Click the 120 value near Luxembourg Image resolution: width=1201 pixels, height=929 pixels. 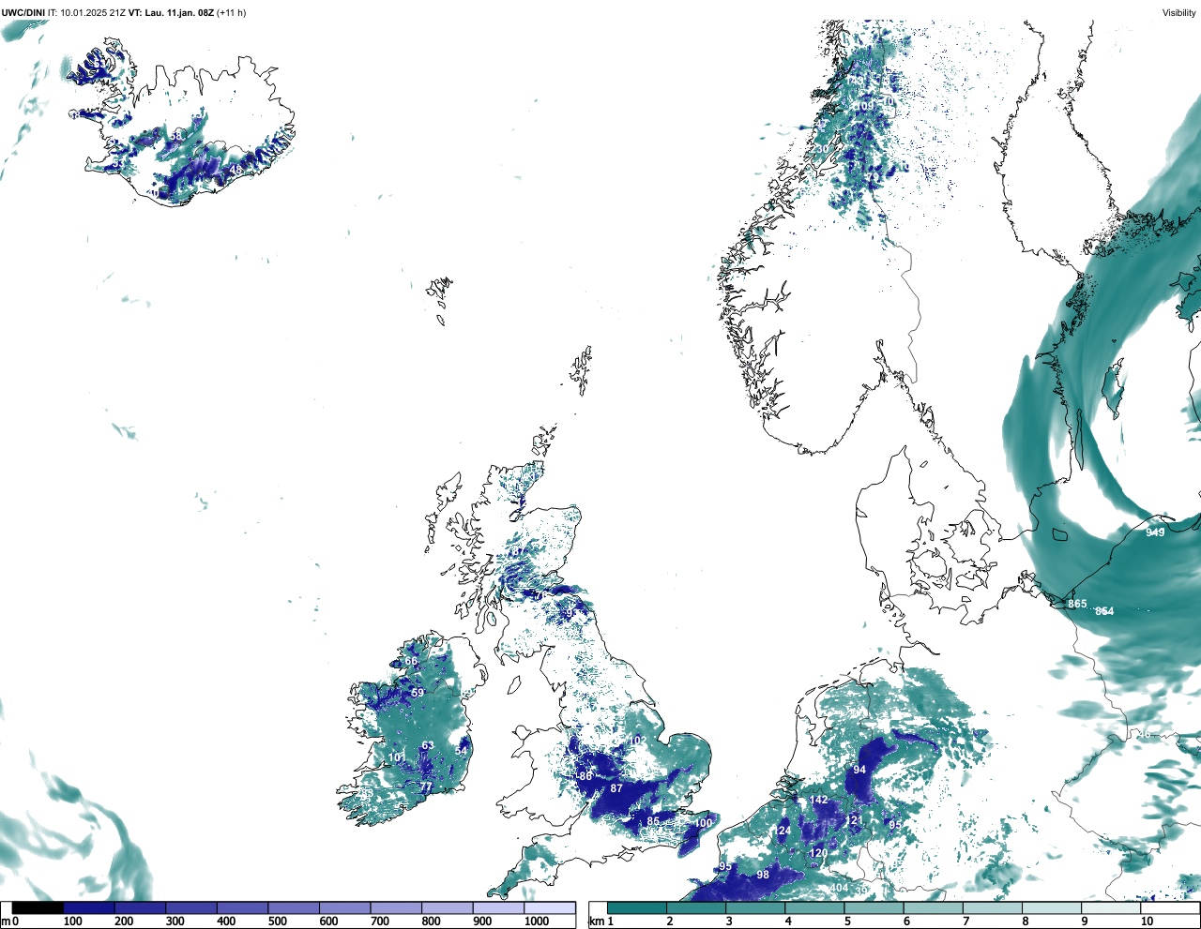819,853
